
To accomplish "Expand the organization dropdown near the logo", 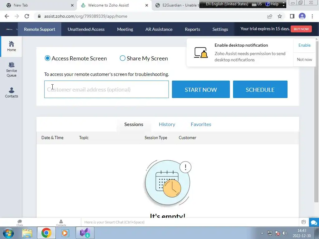I will point(17,29).
